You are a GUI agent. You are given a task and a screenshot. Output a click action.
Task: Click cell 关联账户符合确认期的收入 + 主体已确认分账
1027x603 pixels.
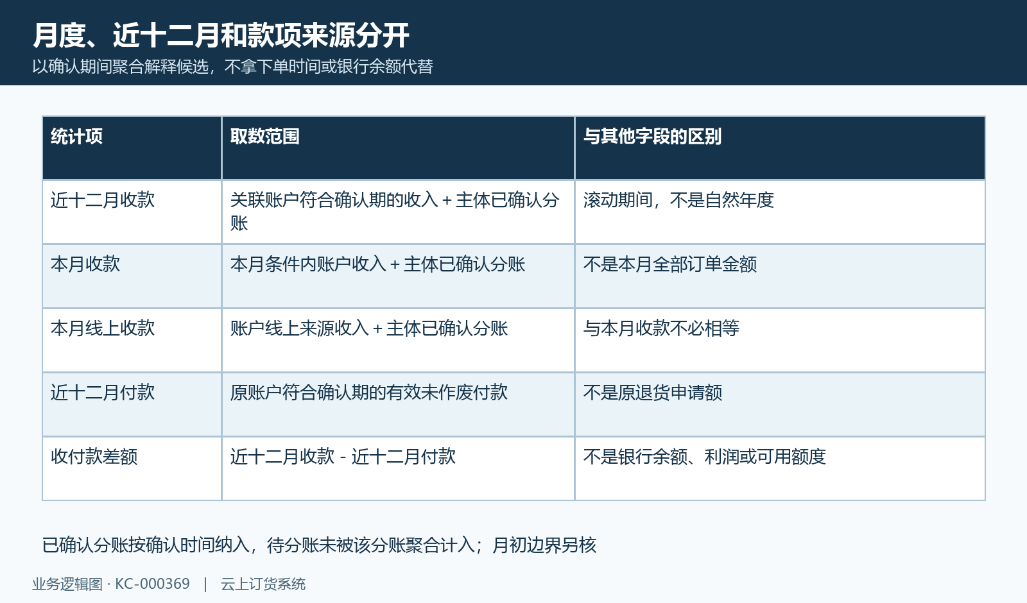398,212
